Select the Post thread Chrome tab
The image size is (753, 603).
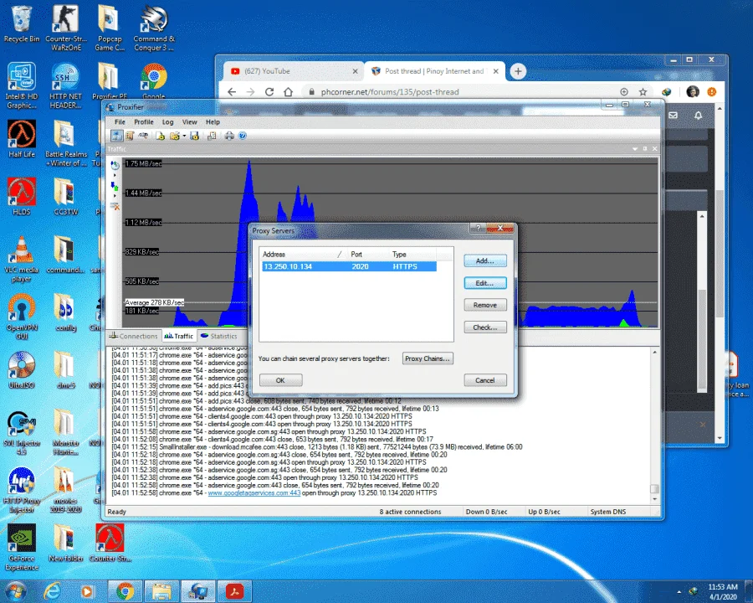[434, 71]
